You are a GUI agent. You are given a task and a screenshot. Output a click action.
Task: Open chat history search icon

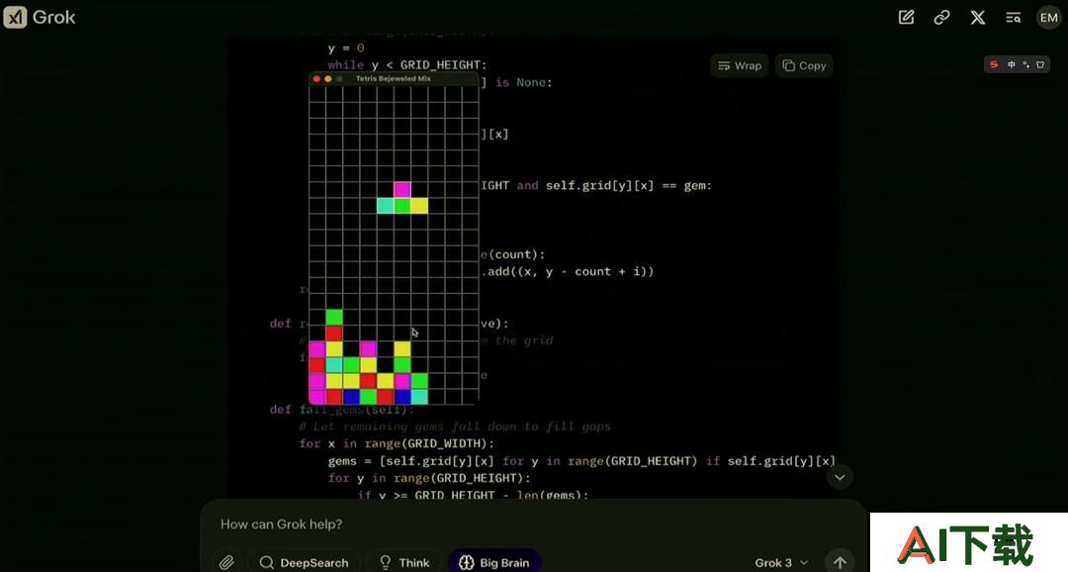(1013, 17)
